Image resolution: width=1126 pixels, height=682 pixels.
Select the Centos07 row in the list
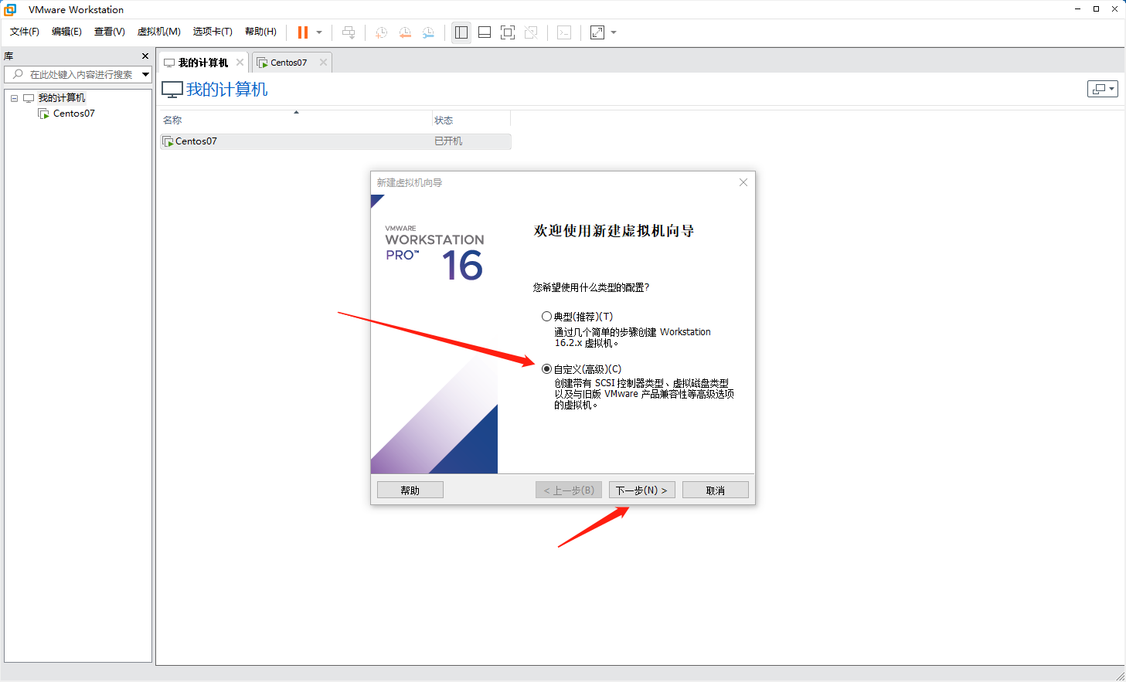tap(335, 141)
